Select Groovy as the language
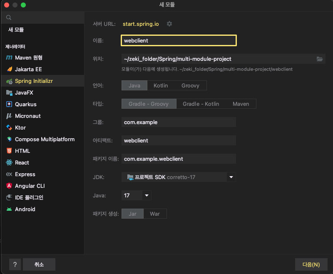This screenshot has height=274, width=333. [190, 86]
